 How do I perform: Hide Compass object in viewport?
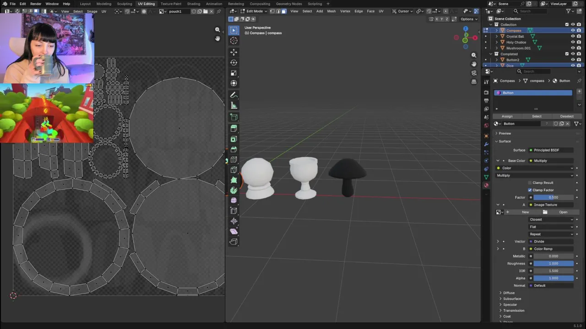pos(572,30)
